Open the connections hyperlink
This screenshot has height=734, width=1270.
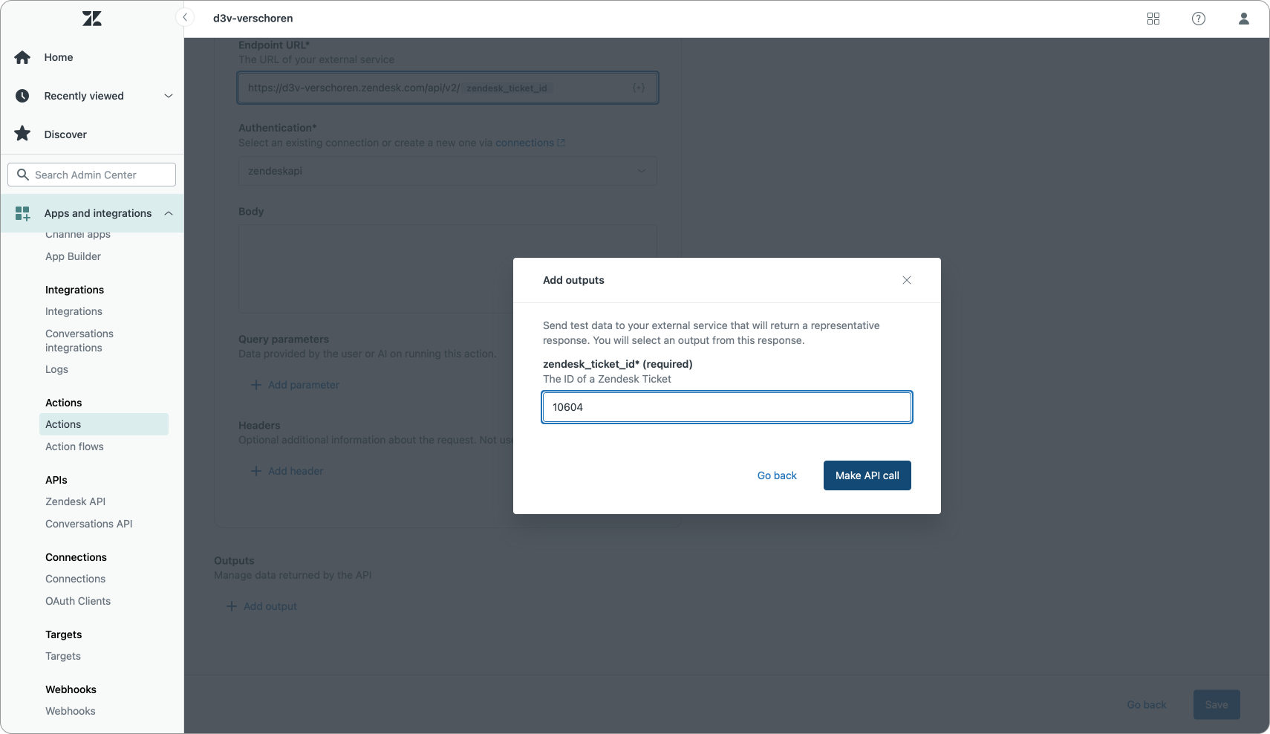(x=524, y=143)
